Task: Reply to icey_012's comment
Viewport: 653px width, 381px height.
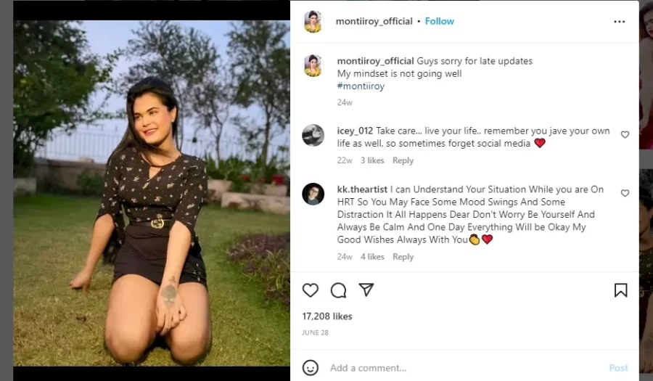Action: (403, 160)
